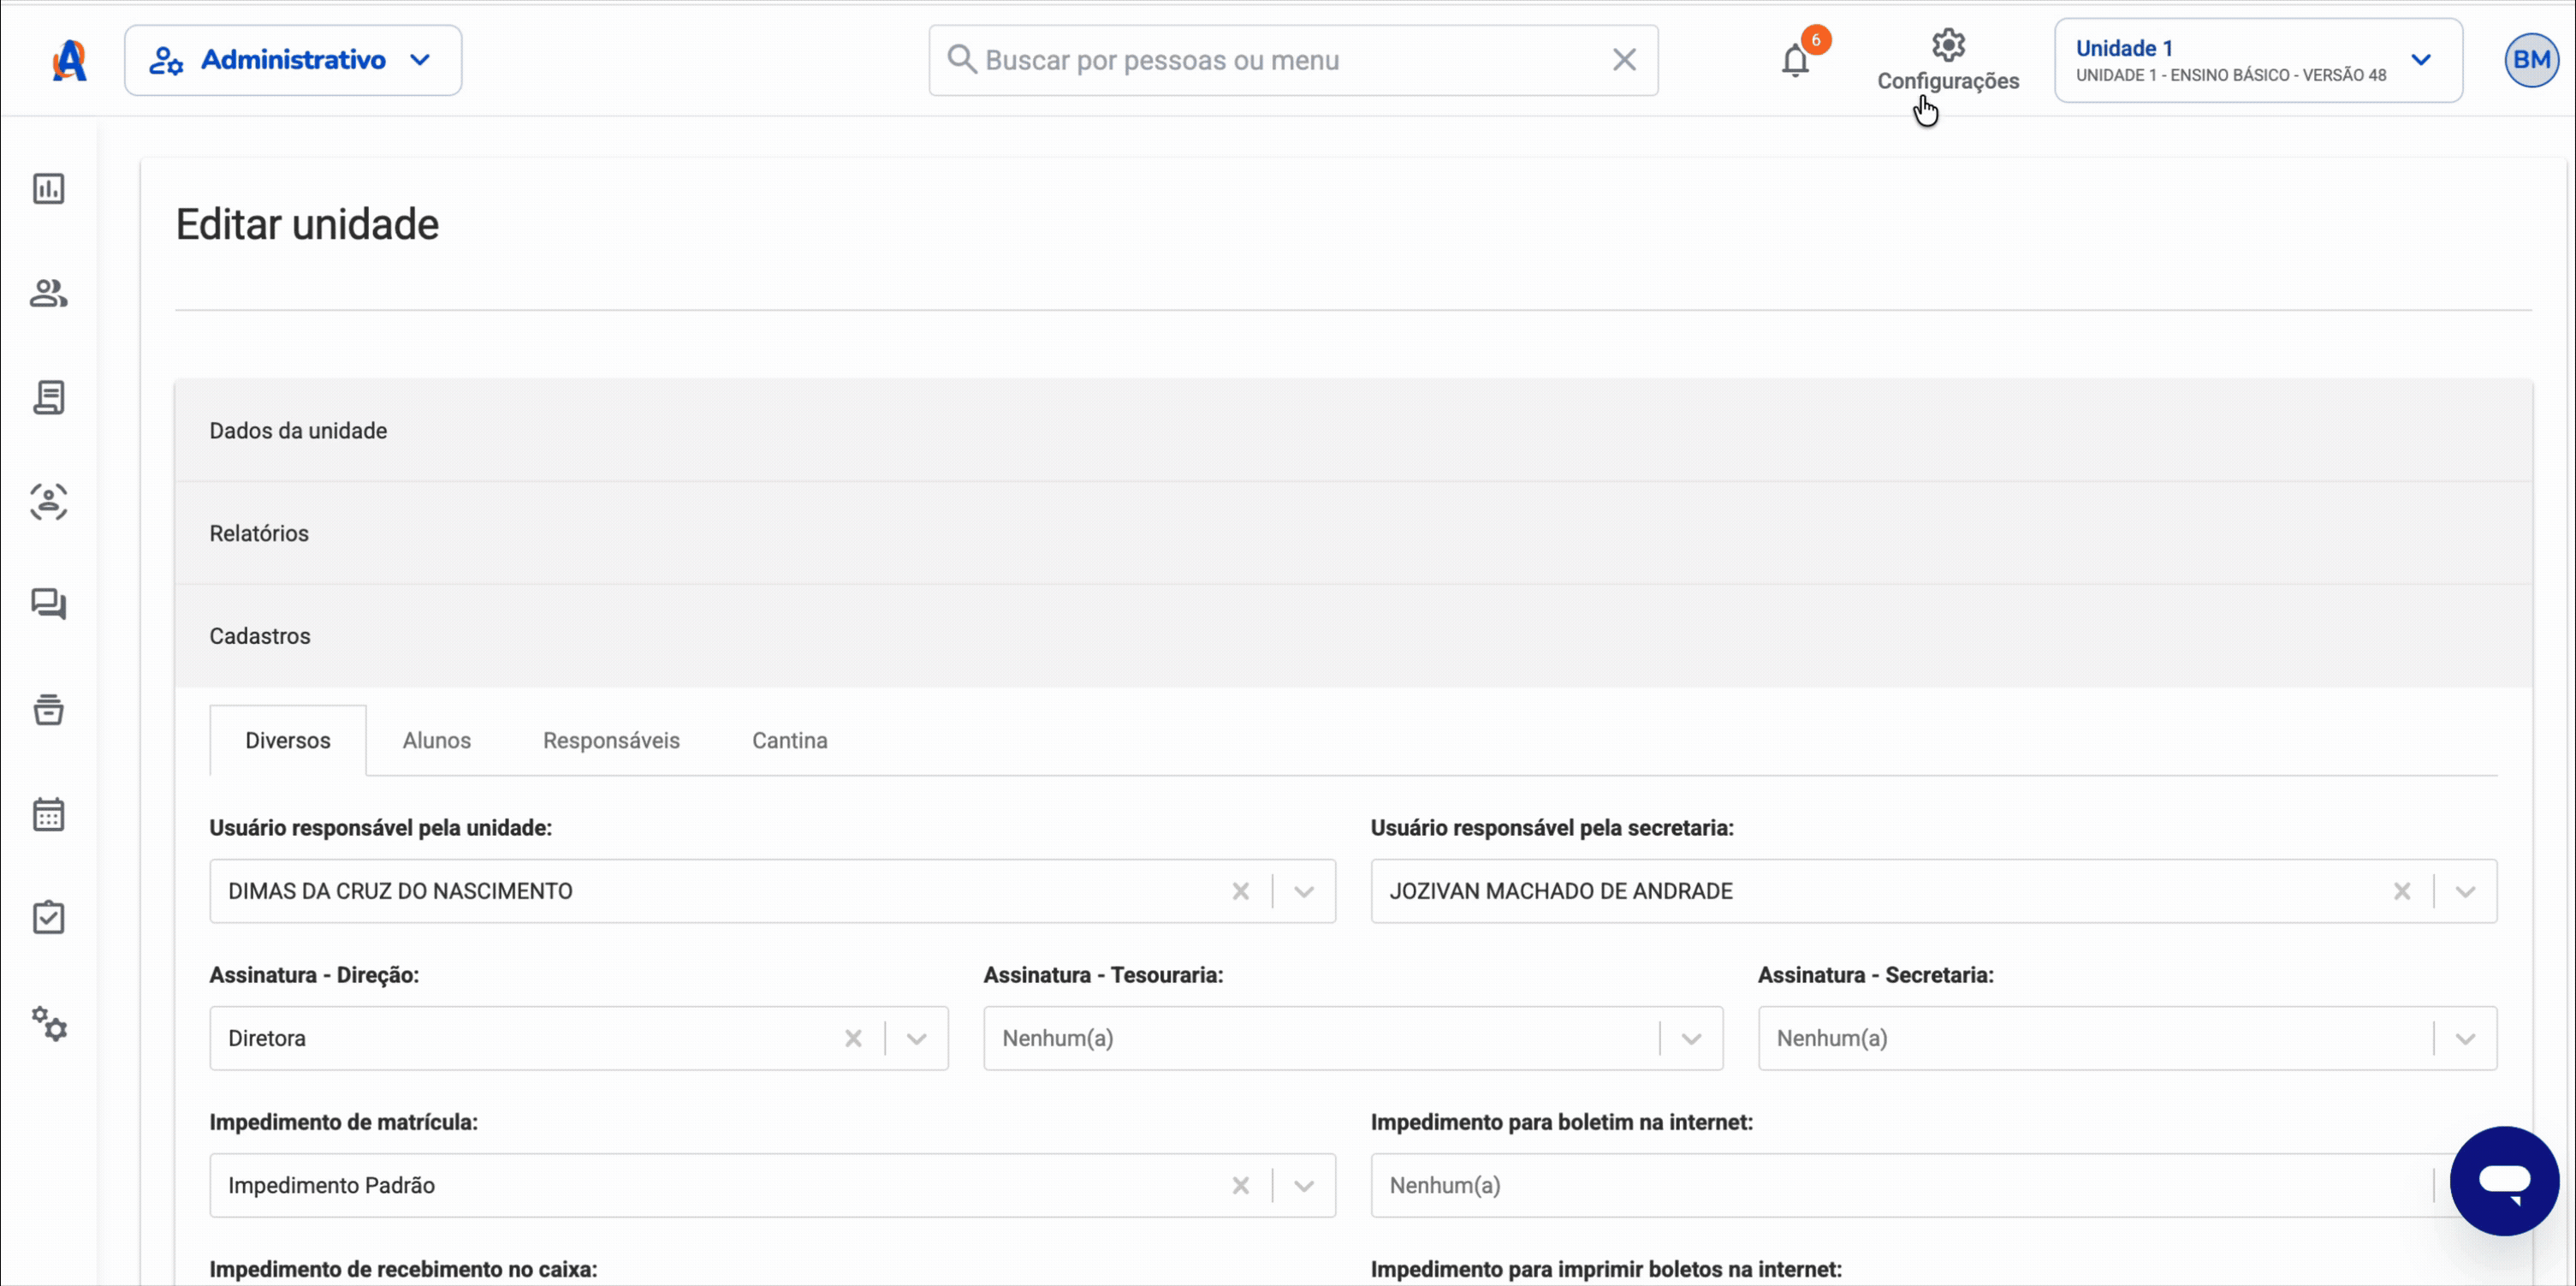
Task: Expand the Dados da unidade section
Action: 1353,431
